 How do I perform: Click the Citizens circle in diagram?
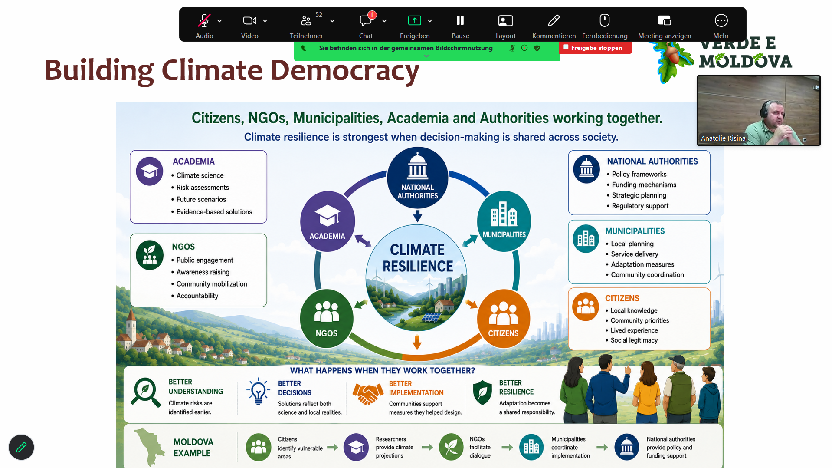pos(503,319)
